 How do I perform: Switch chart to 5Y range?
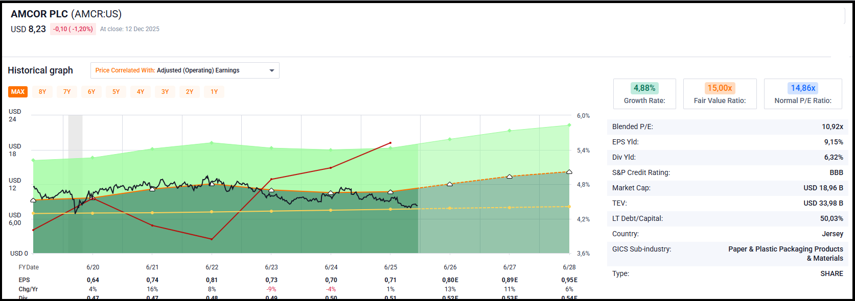coord(116,92)
